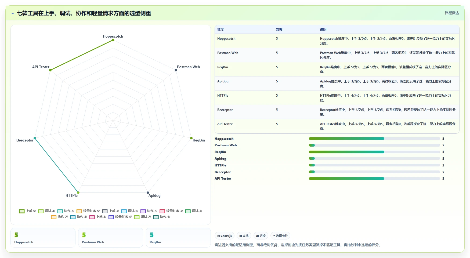
Task: Toggle the 调试 3/ legend entry
Action: point(194,211)
